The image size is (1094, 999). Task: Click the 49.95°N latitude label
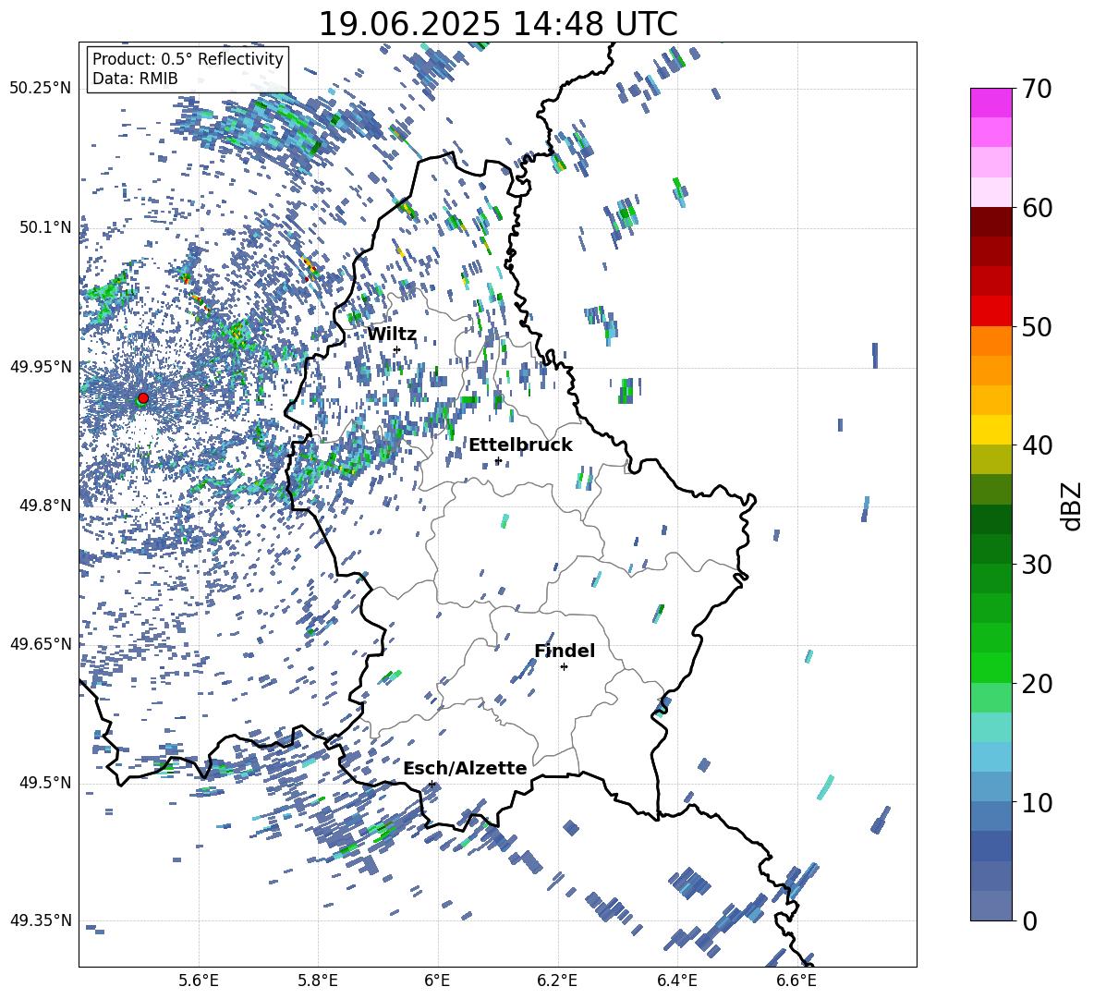coord(41,367)
